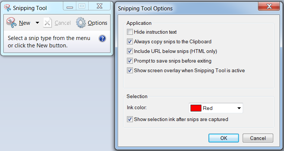
Task: Click the Options gear icon
Action: click(x=81, y=23)
